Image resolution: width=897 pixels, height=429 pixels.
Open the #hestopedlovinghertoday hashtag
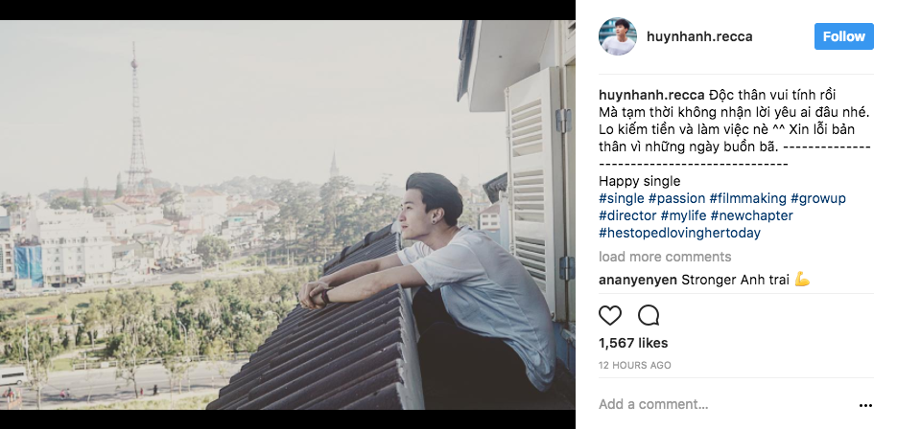coord(679,233)
